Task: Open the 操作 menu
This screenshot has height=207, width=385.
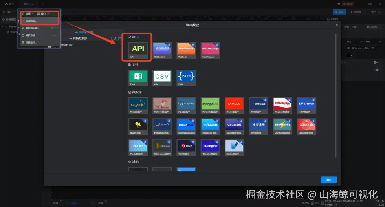Action: click(x=43, y=13)
